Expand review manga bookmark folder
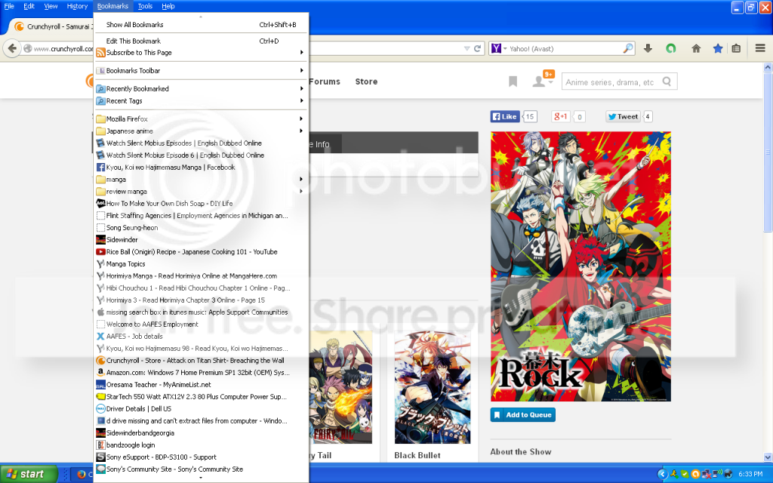The width and height of the screenshot is (773, 483). pyautogui.click(x=201, y=191)
